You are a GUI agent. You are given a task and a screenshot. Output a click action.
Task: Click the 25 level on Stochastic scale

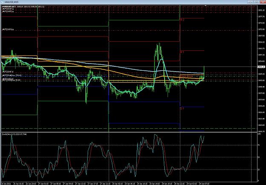click(259, 170)
